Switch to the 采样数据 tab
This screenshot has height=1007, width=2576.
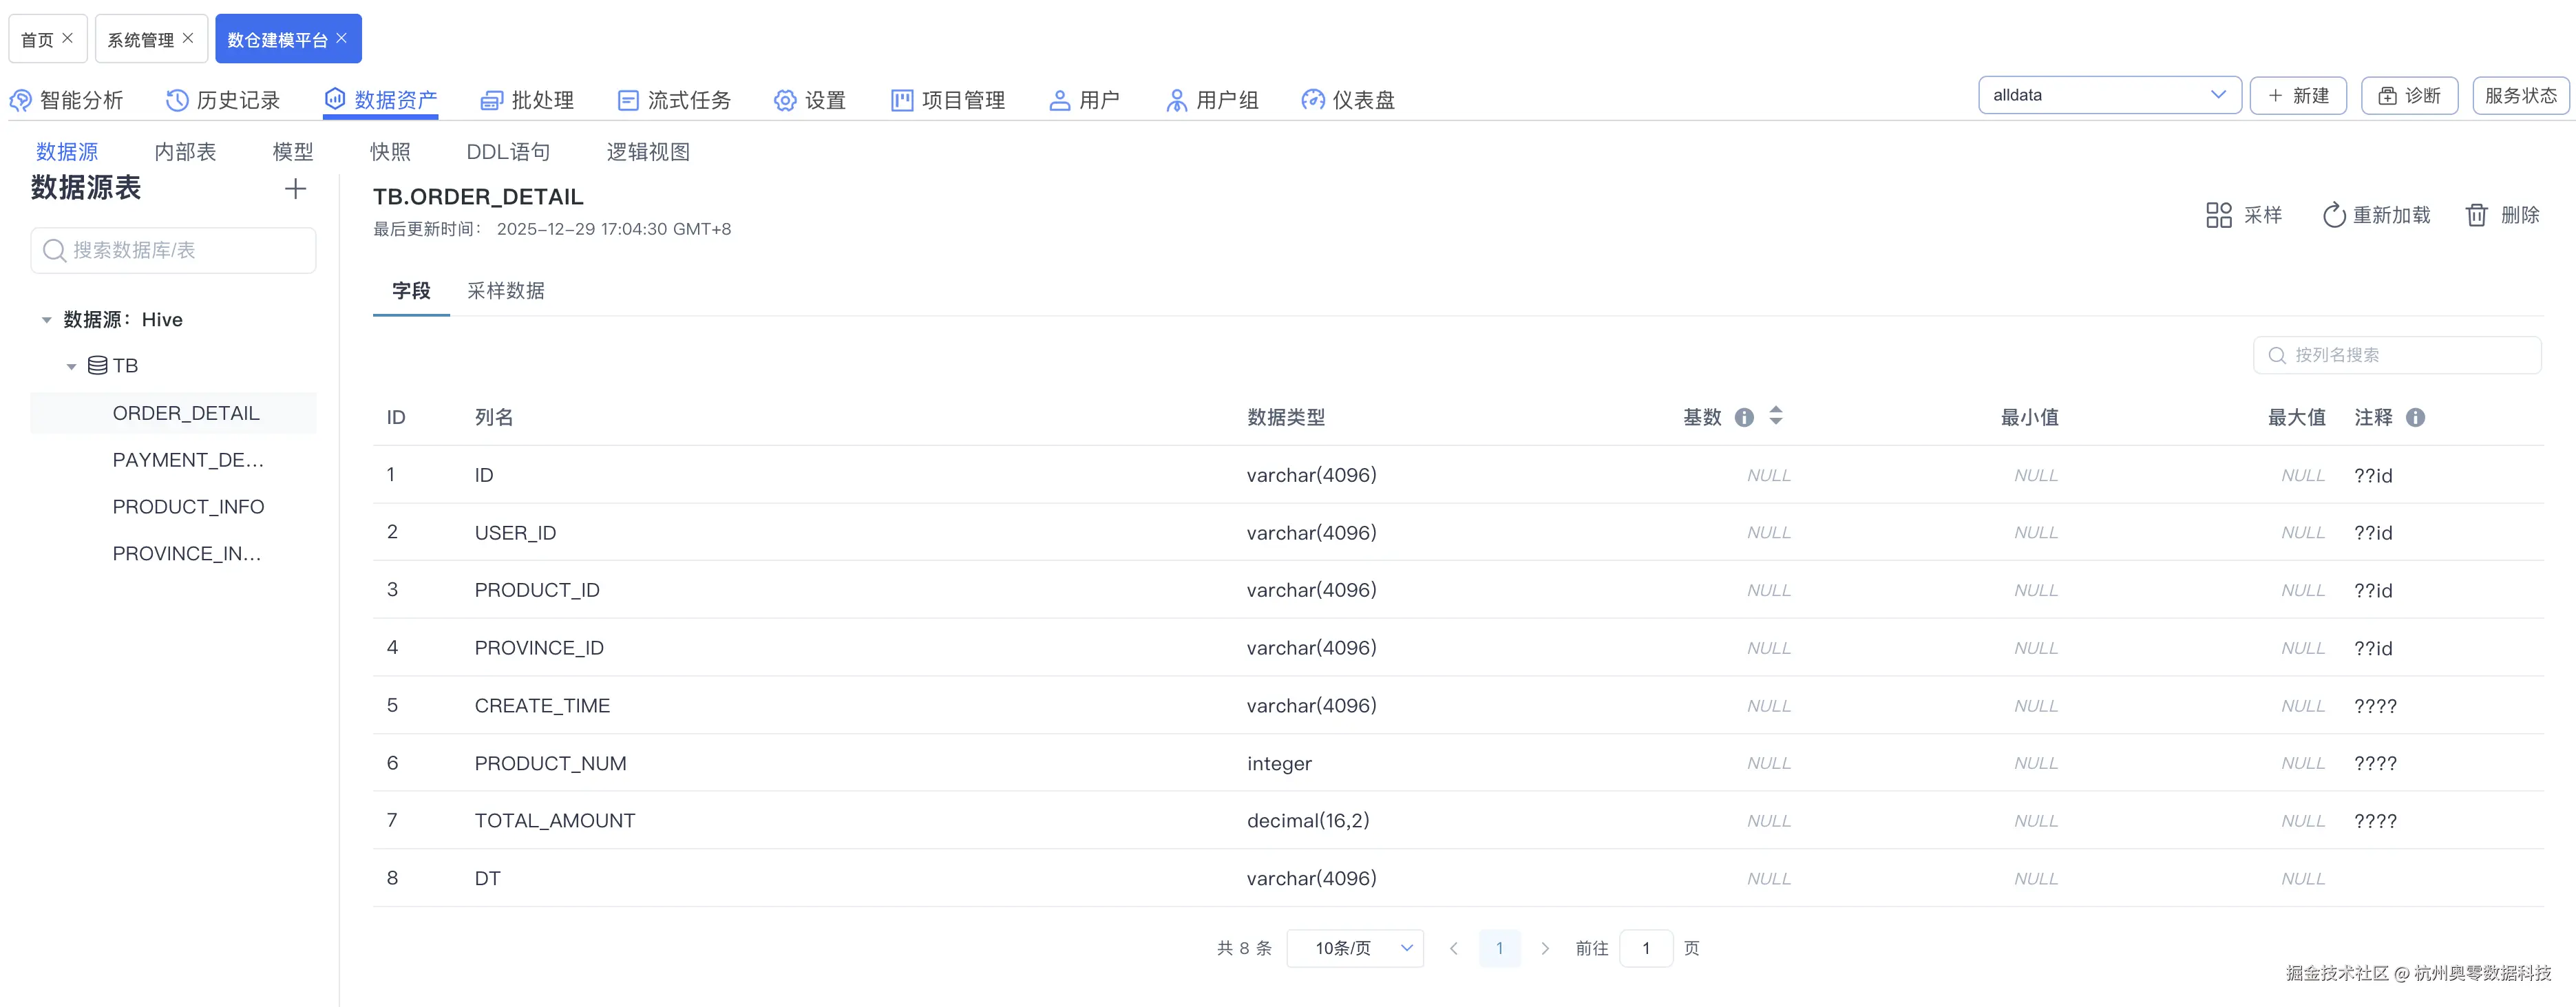click(x=505, y=291)
